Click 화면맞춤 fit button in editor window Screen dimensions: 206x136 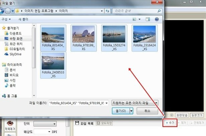tap(182, 115)
